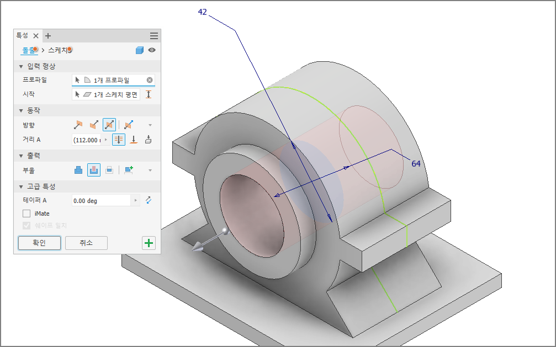This screenshot has width=556, height=347.
Task: Open the properties panel hamburger menu
Action: [x=154, y=36]
